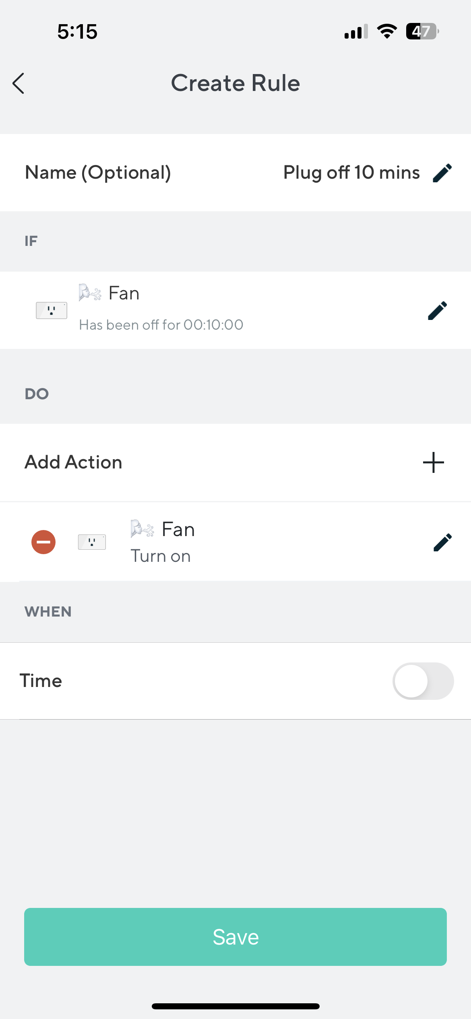Tap the home indicator bar
Viewport: 471px width, 1019px height.
[x=235, y=1006]
